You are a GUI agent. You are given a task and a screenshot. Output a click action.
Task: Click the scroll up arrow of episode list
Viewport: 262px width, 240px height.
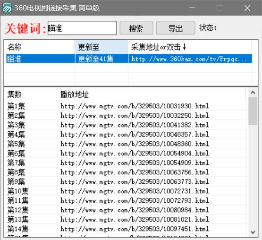pyautogui.click(x=253, y=93)
